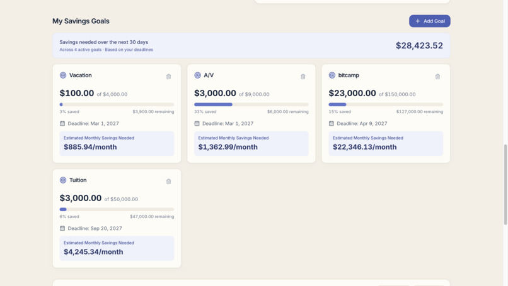Click the $1,362.99/month estimate
This screenshot has height=286, width=508.
(228, 147)
